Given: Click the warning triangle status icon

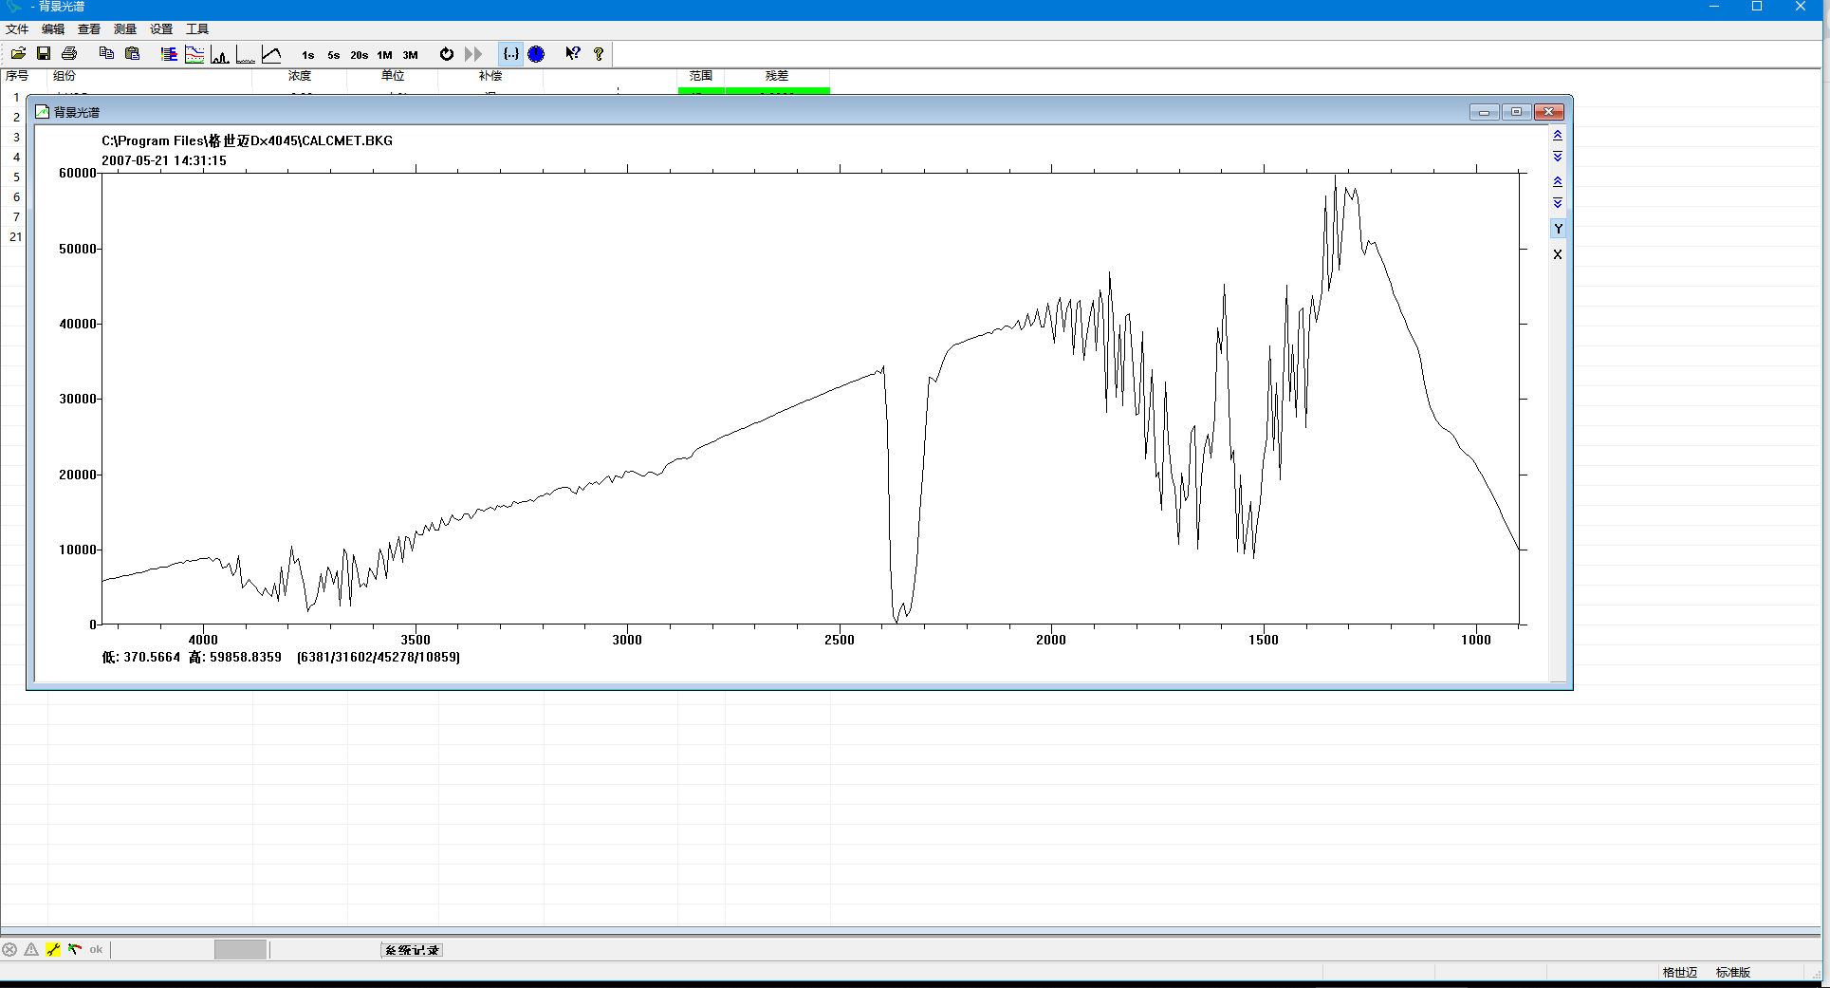Looking at the screenshot, I should tap(31, 949).
